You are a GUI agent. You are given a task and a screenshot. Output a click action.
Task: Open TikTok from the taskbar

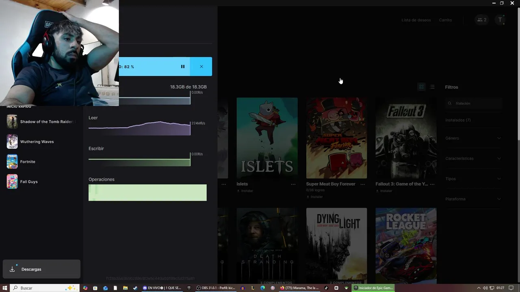coord(326,288)
